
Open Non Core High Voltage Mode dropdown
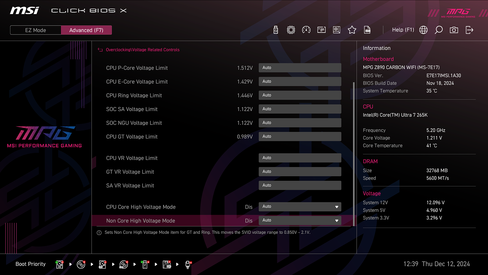pyautogui.click(x=300, y=221)
